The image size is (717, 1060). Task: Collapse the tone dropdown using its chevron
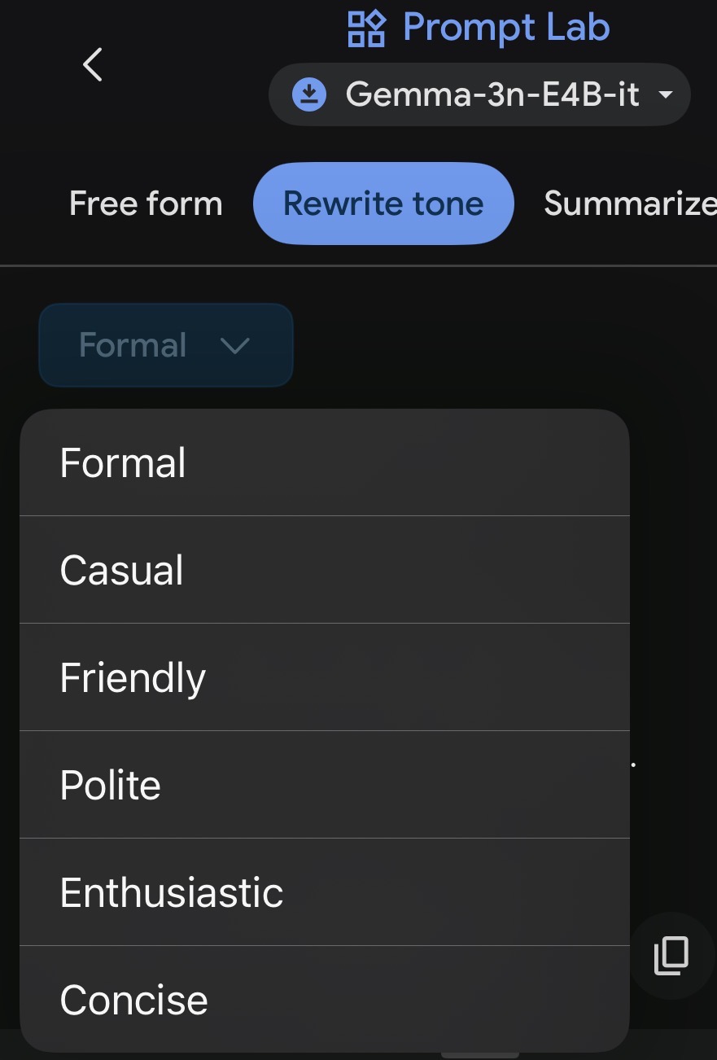click(x=234, y=346)
